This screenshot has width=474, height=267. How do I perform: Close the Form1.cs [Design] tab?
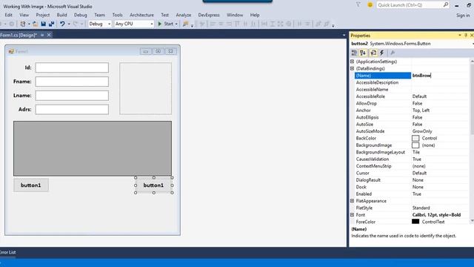[49, 35]
